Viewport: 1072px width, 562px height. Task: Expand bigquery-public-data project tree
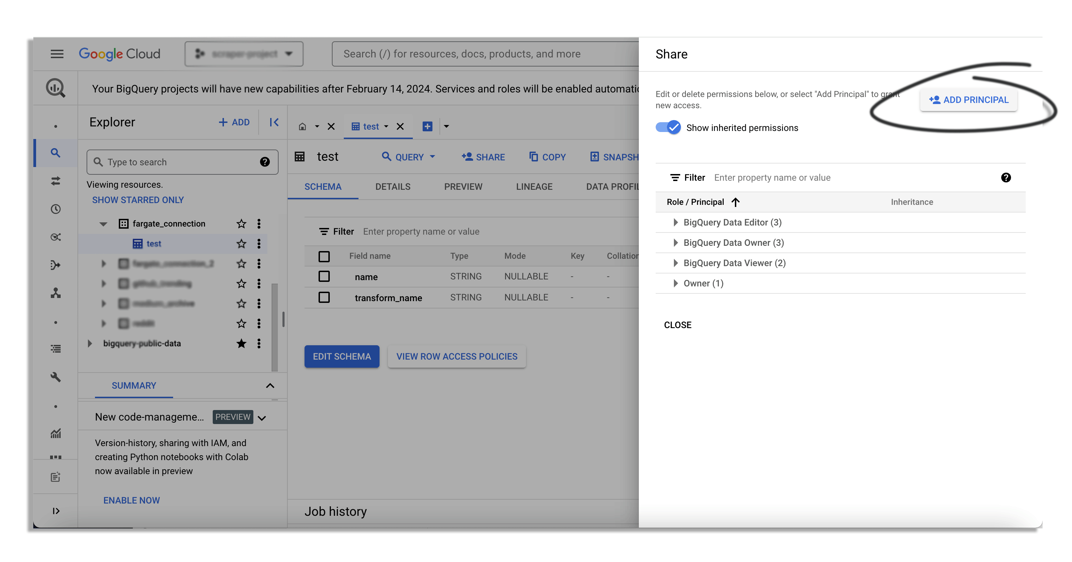click(89, 344)
